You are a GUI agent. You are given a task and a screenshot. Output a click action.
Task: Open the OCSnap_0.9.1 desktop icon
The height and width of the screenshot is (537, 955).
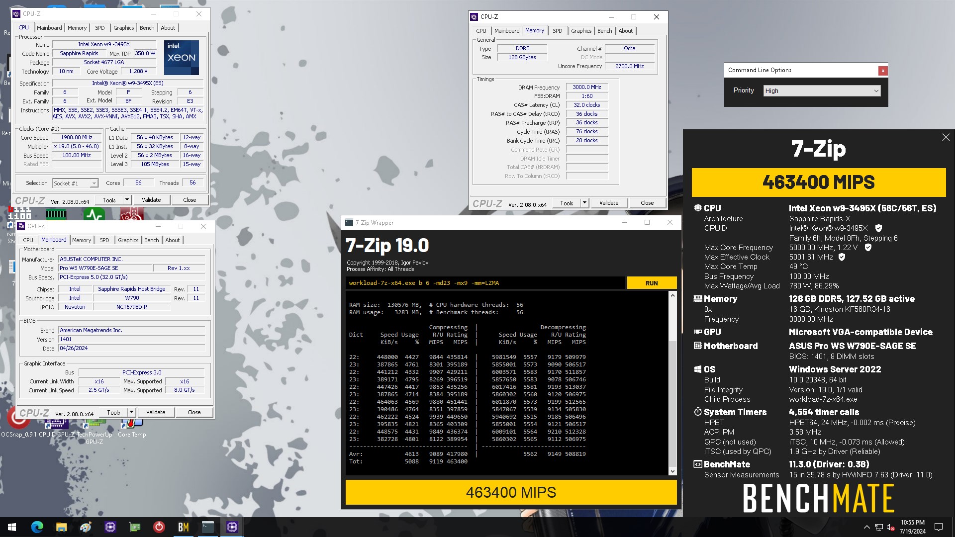click(18, 423)
